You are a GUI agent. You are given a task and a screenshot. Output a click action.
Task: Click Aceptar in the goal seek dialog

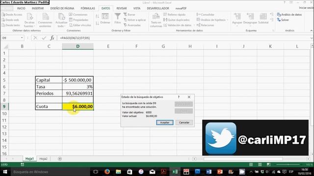tap(165, 123)
